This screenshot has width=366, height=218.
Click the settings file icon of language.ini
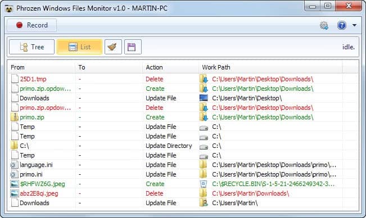click(14, 165)
